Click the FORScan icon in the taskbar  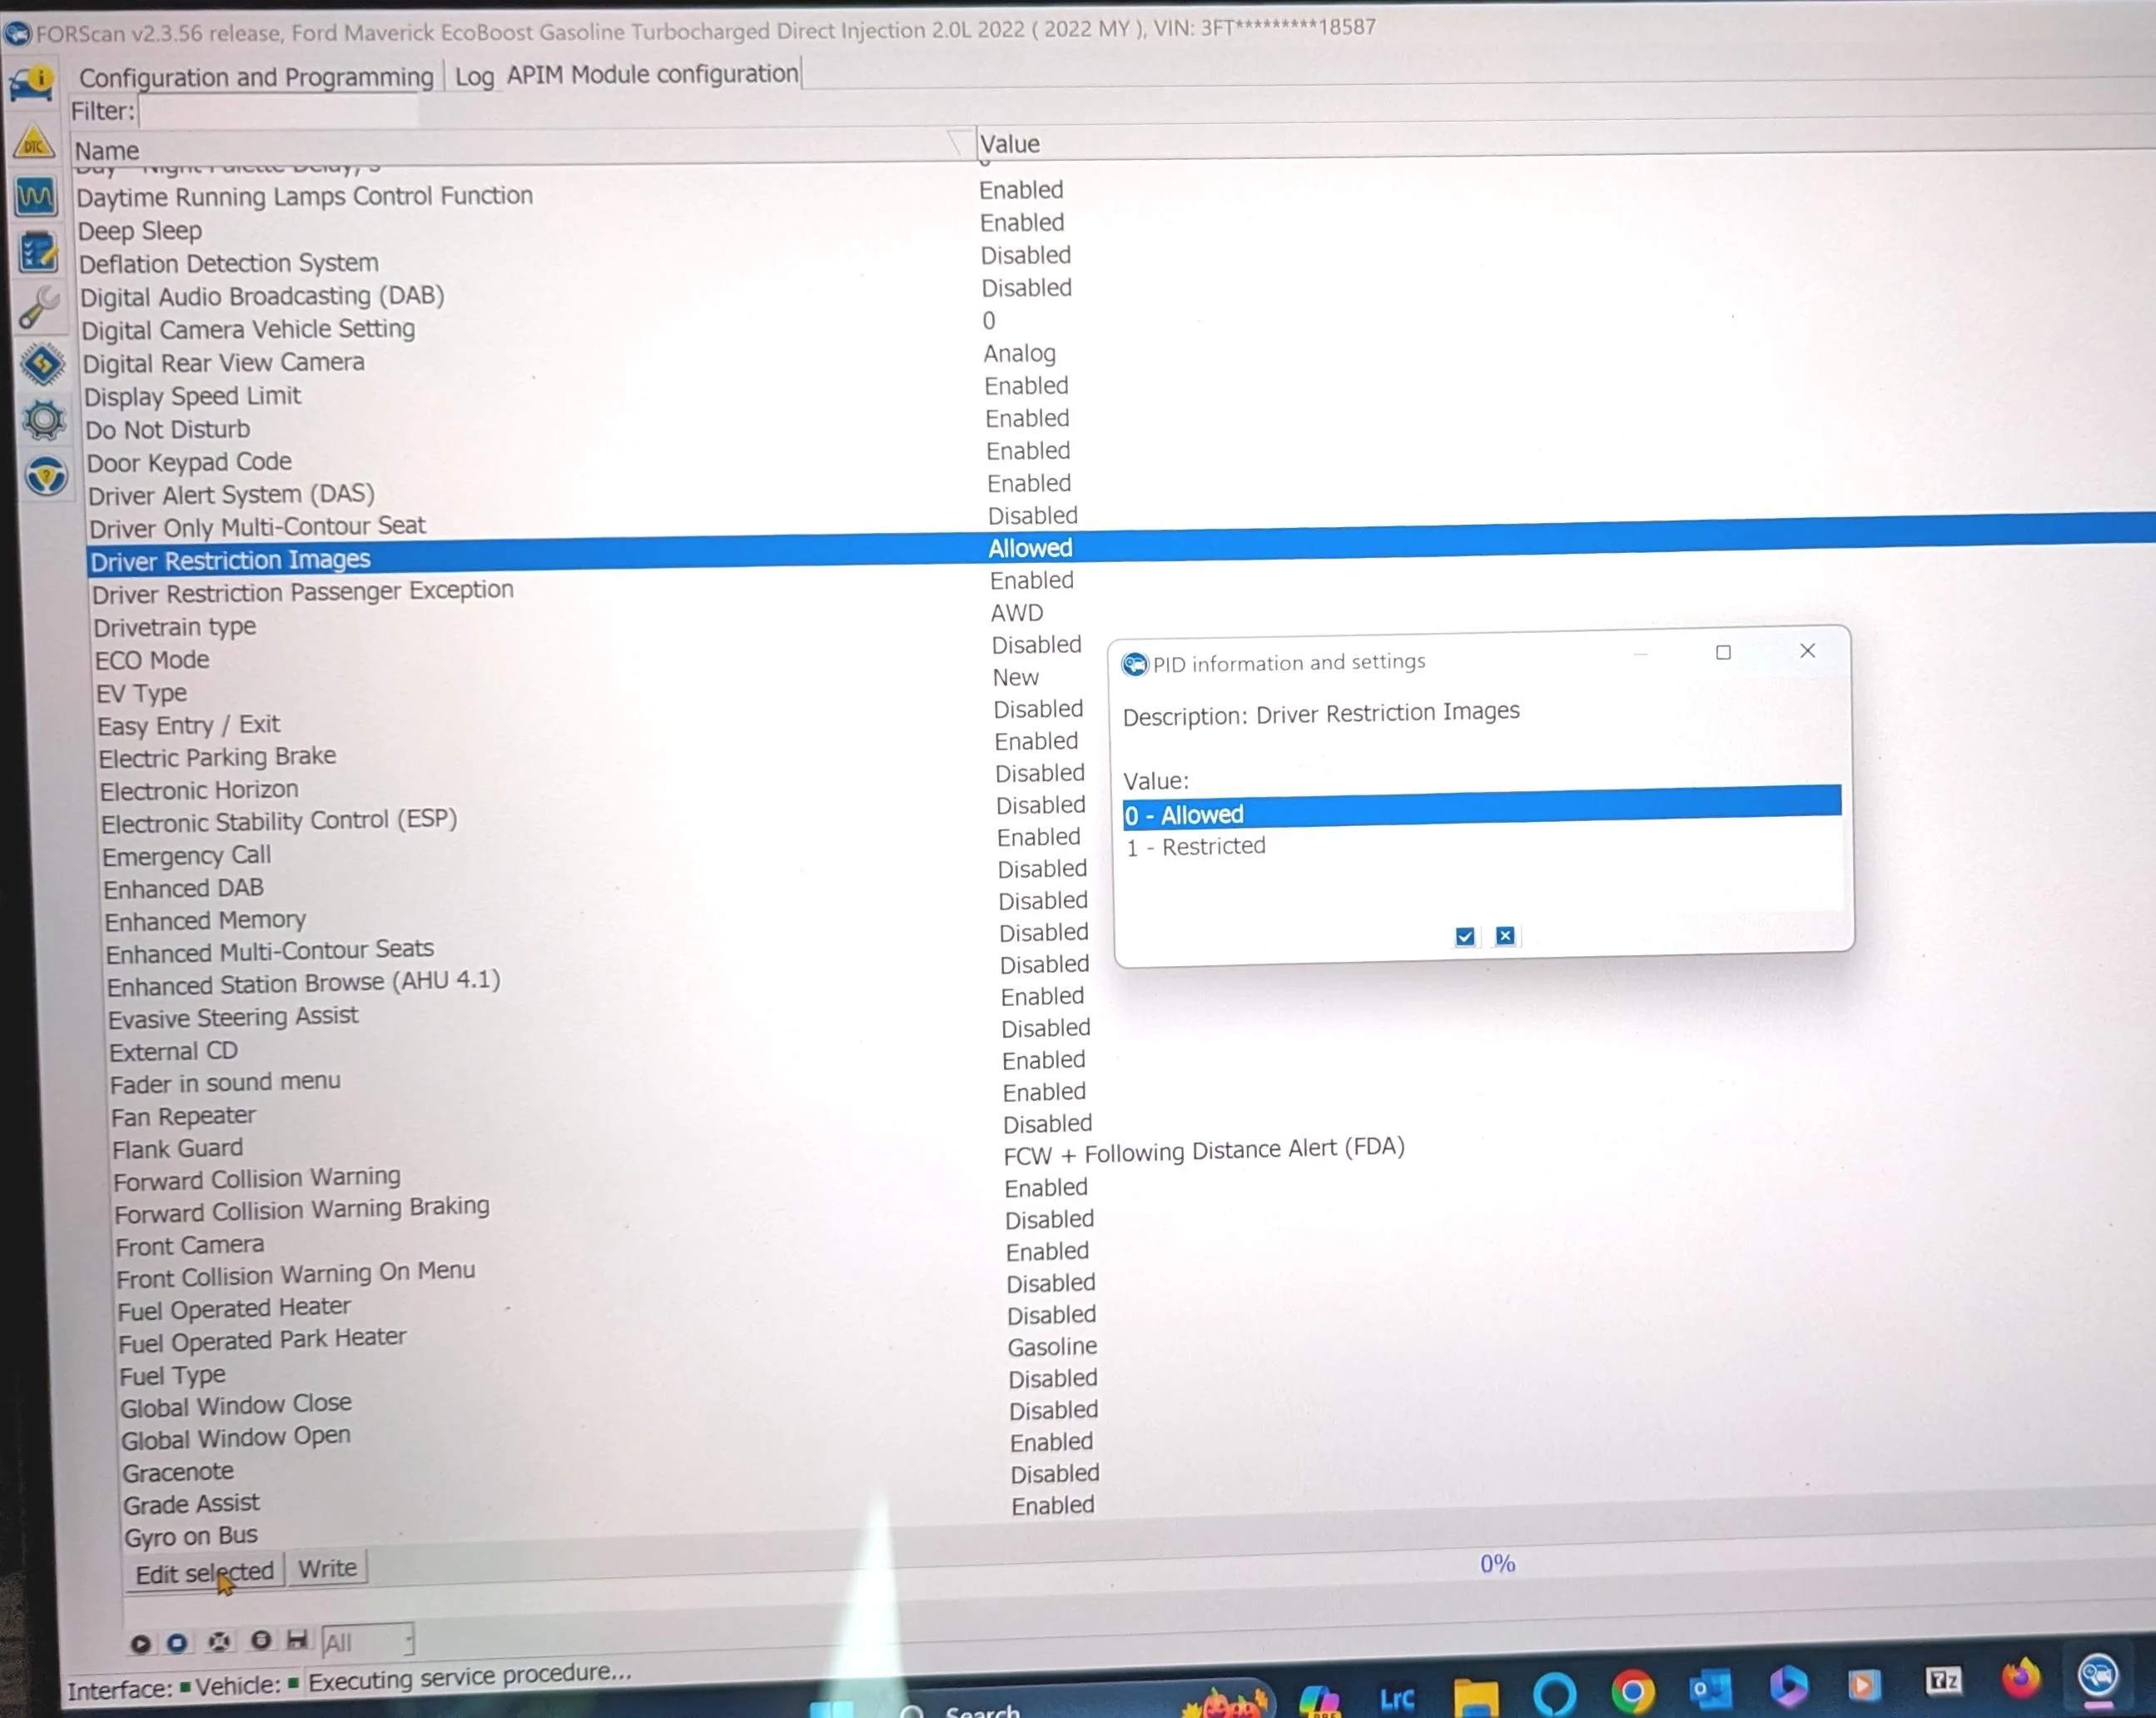coord(2098,1675)
